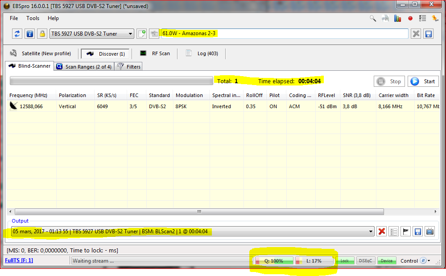Image resolution: width=446 pixels, height=276 pixels.
Task: Click the horizontal scrollbar under results table
Action: (x=199, y=212)
